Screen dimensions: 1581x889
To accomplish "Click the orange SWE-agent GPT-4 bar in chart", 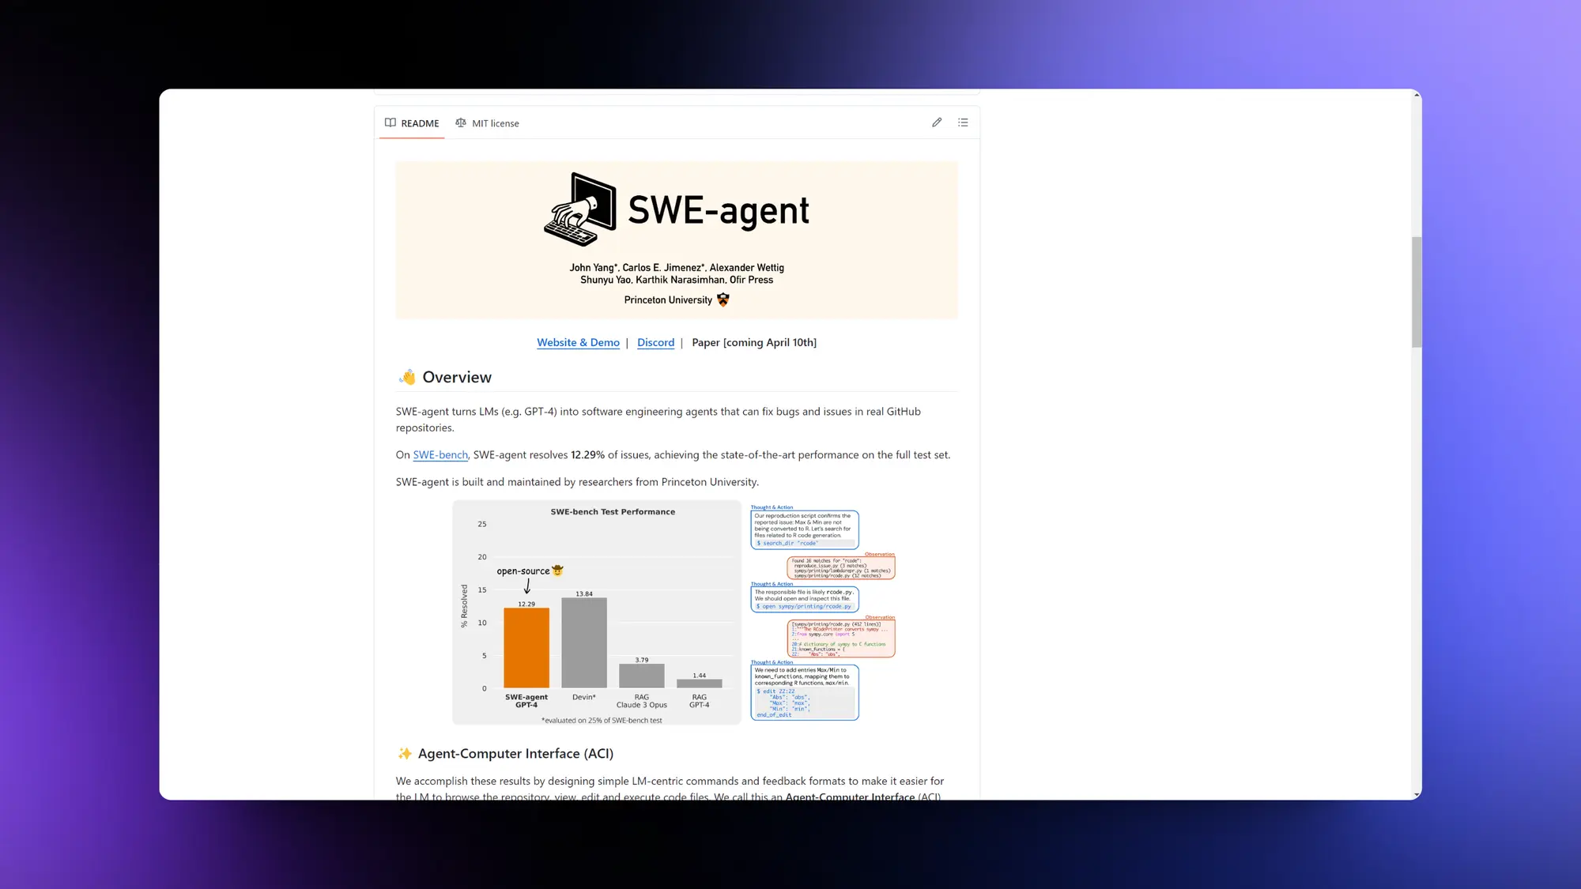I will [526, 648].
